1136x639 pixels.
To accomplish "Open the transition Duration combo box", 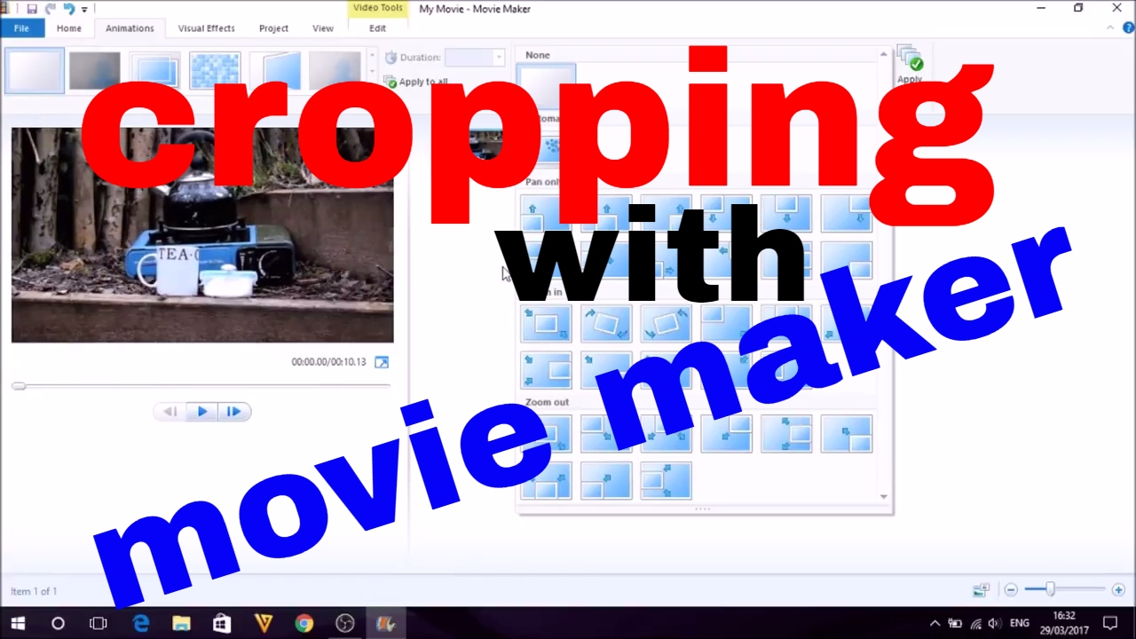I will (x=474, y=58).
